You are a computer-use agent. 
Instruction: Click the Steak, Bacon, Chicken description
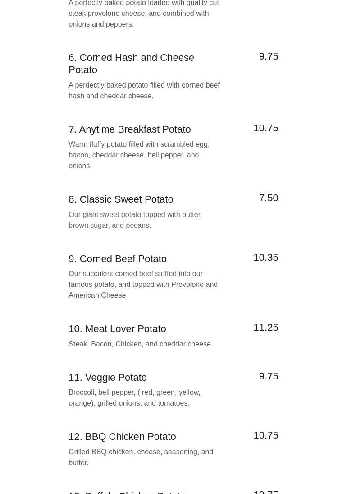point(141,344)
